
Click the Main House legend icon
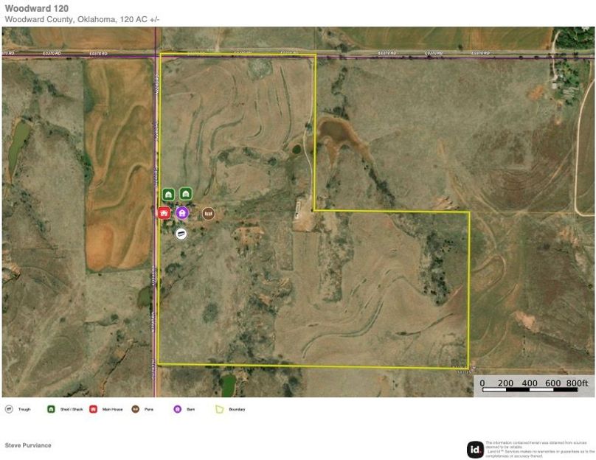click(x=93, y=408)
